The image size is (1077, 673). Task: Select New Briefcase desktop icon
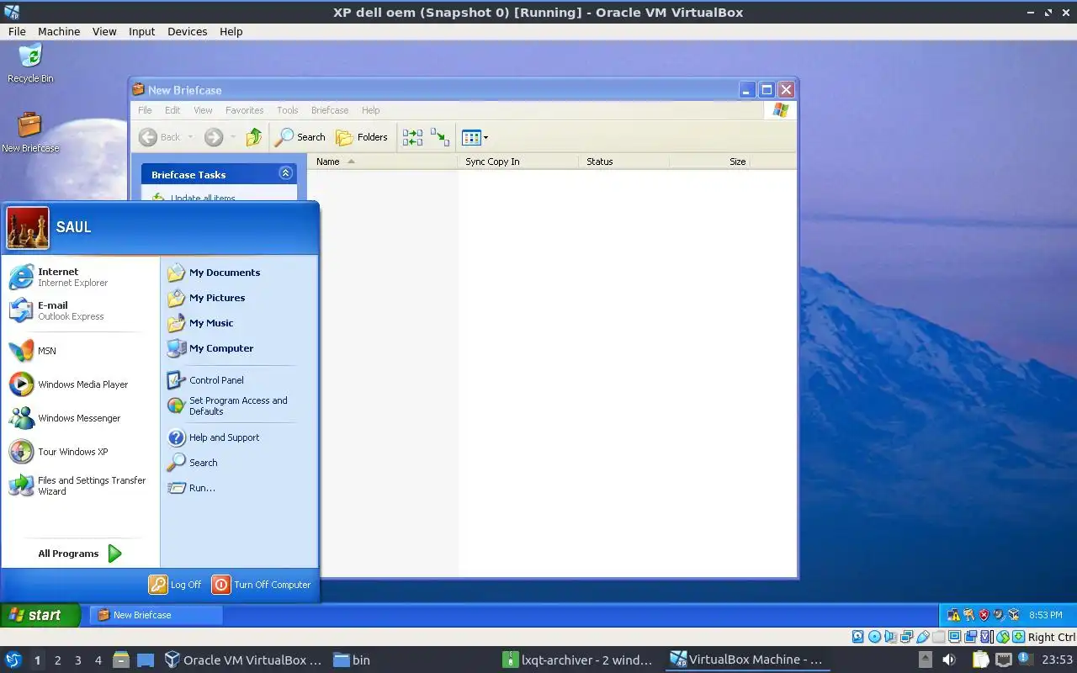click(30, 132)
